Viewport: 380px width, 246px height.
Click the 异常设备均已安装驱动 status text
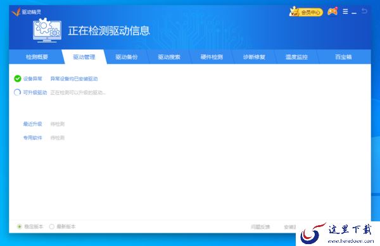[74, 79]
